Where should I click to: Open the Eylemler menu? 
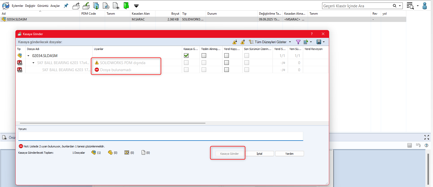click(17, 6)
